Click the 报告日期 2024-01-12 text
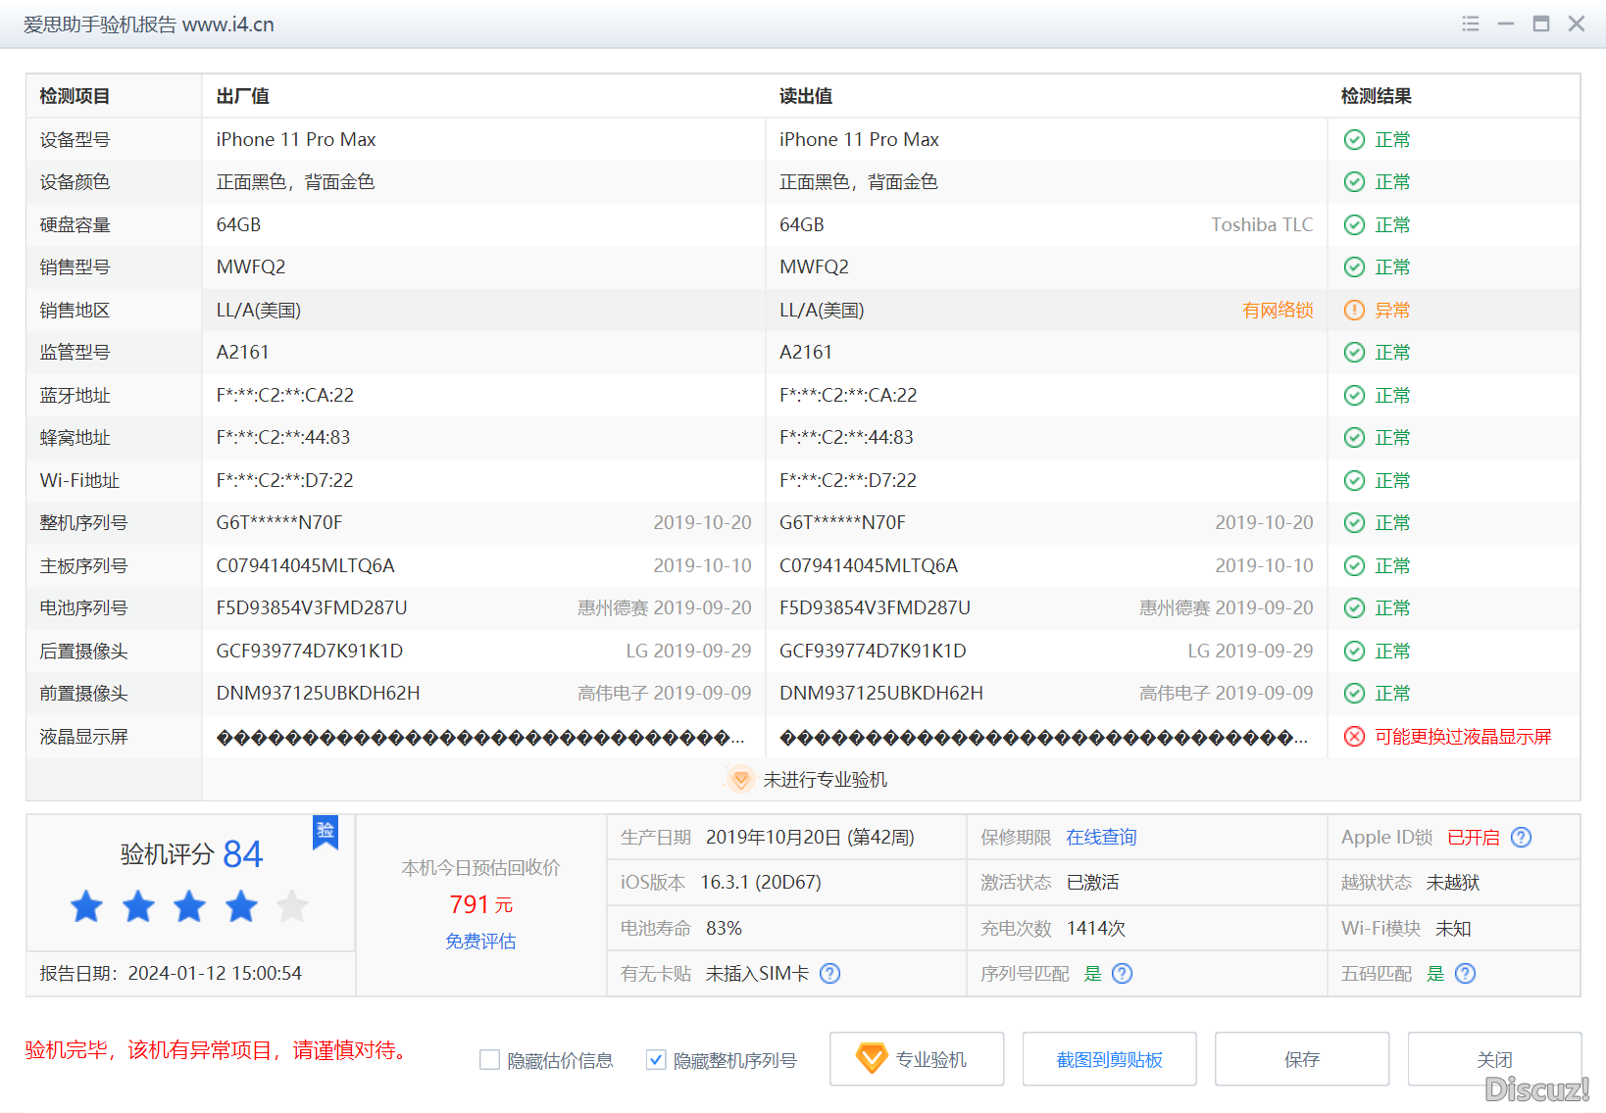This screenshot has height=1113, width=1606. tap(171, 974)
